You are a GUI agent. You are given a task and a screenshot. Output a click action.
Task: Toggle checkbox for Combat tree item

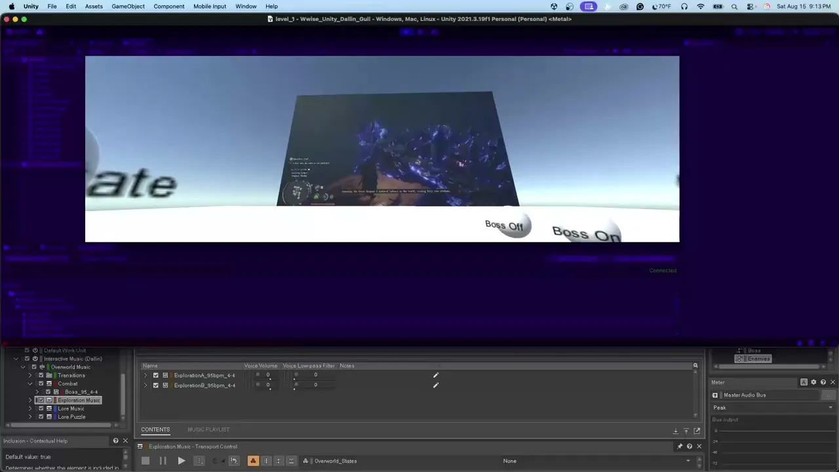(41, 383)
